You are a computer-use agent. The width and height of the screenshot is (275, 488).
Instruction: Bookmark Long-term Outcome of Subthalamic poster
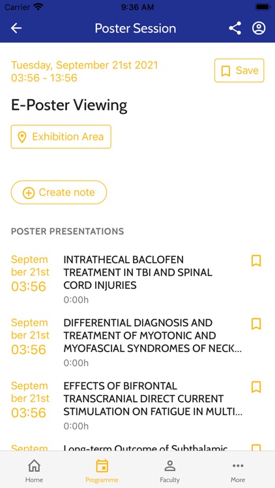pos(256,448)
